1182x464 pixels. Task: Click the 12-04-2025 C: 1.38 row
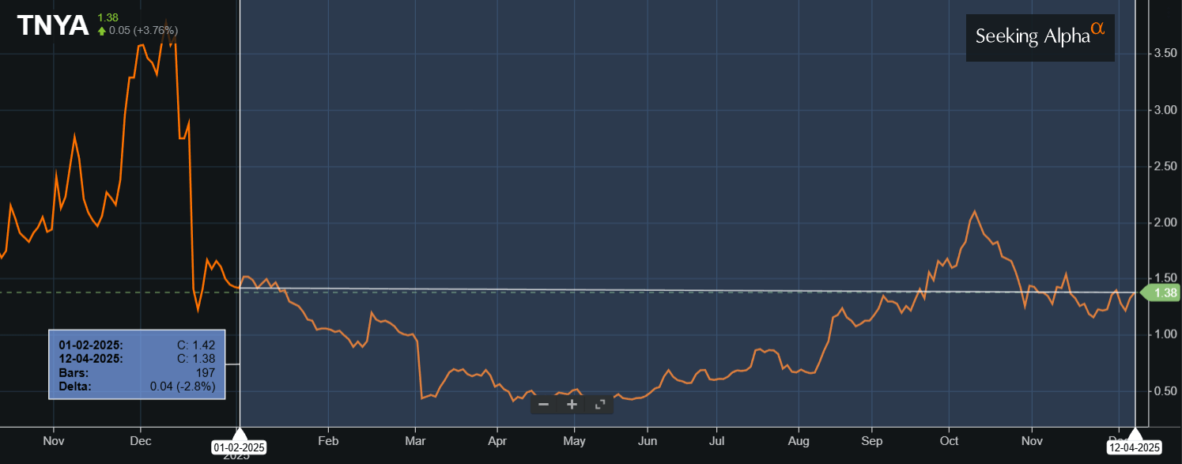(137, 358)
